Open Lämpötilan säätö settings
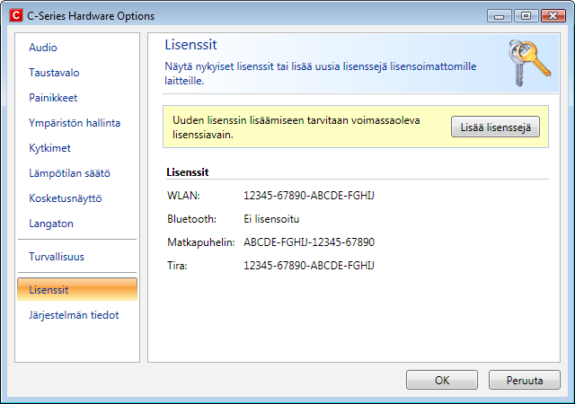 coord(69,173)
